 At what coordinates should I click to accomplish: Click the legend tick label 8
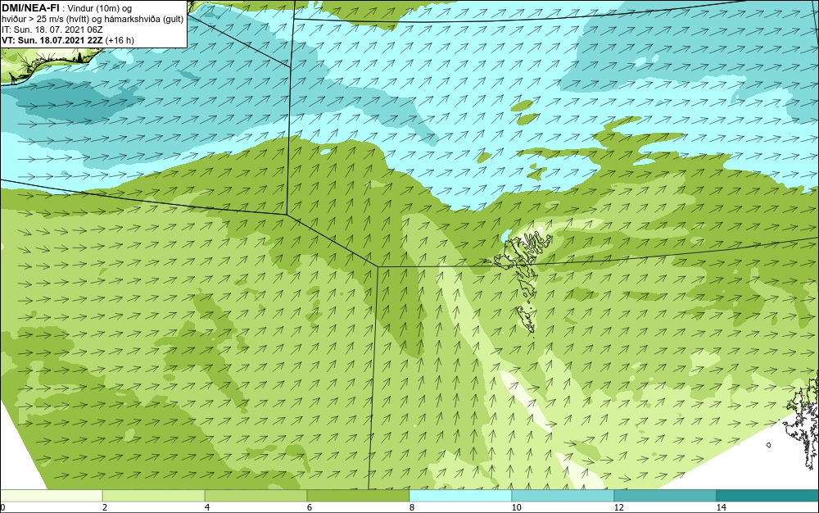click(x=412, y=507)
